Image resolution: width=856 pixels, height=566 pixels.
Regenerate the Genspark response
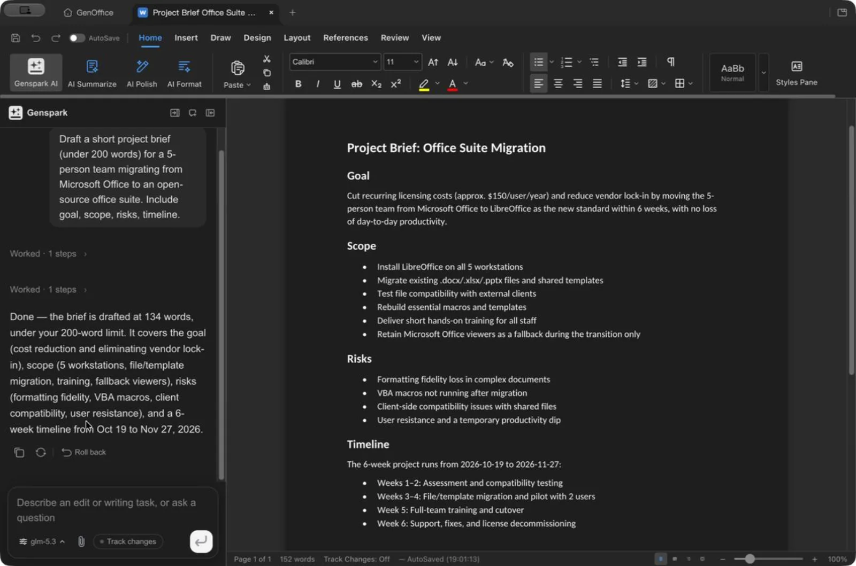[41, 452]
